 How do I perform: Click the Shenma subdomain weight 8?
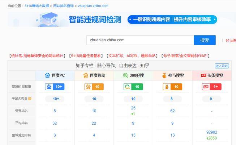pos(172,99)
